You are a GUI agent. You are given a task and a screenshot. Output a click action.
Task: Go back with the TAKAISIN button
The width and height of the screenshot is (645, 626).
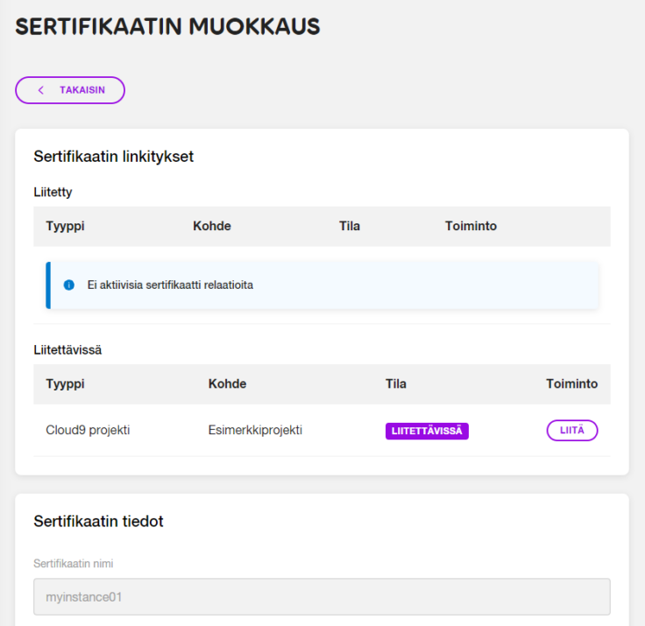[x=70, y=90]
